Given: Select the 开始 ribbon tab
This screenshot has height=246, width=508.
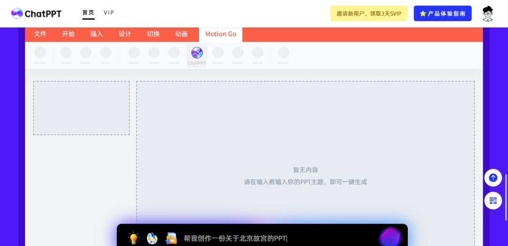Looking at the screenshot, I should tap(68, 34).
